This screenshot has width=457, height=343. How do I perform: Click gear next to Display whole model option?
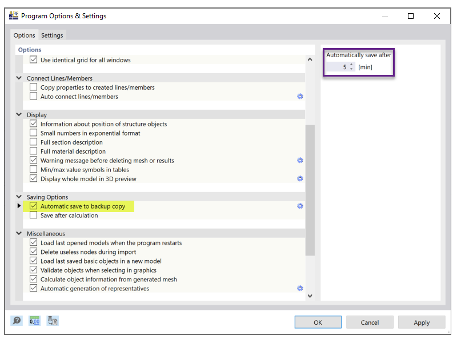coord(299,178)
